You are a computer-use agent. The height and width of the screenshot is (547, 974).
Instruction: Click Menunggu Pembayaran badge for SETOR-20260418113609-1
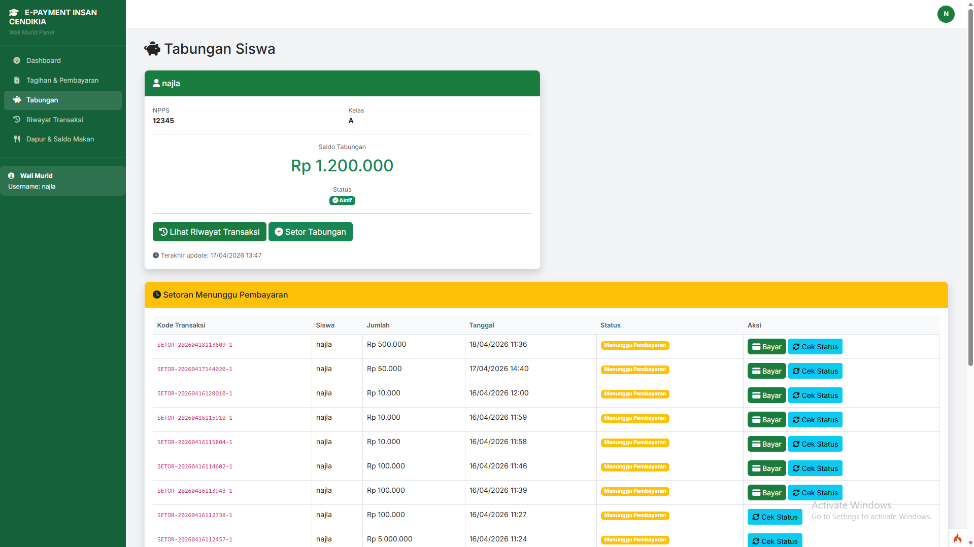(x=635, y=345)
